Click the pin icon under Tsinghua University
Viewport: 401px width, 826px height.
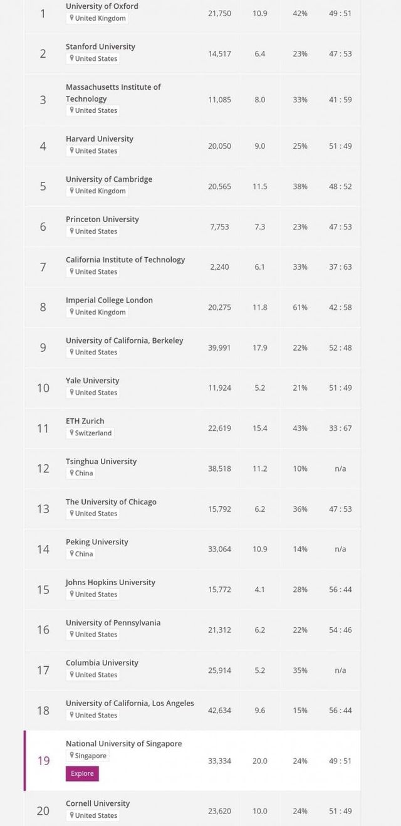[71, 473]
